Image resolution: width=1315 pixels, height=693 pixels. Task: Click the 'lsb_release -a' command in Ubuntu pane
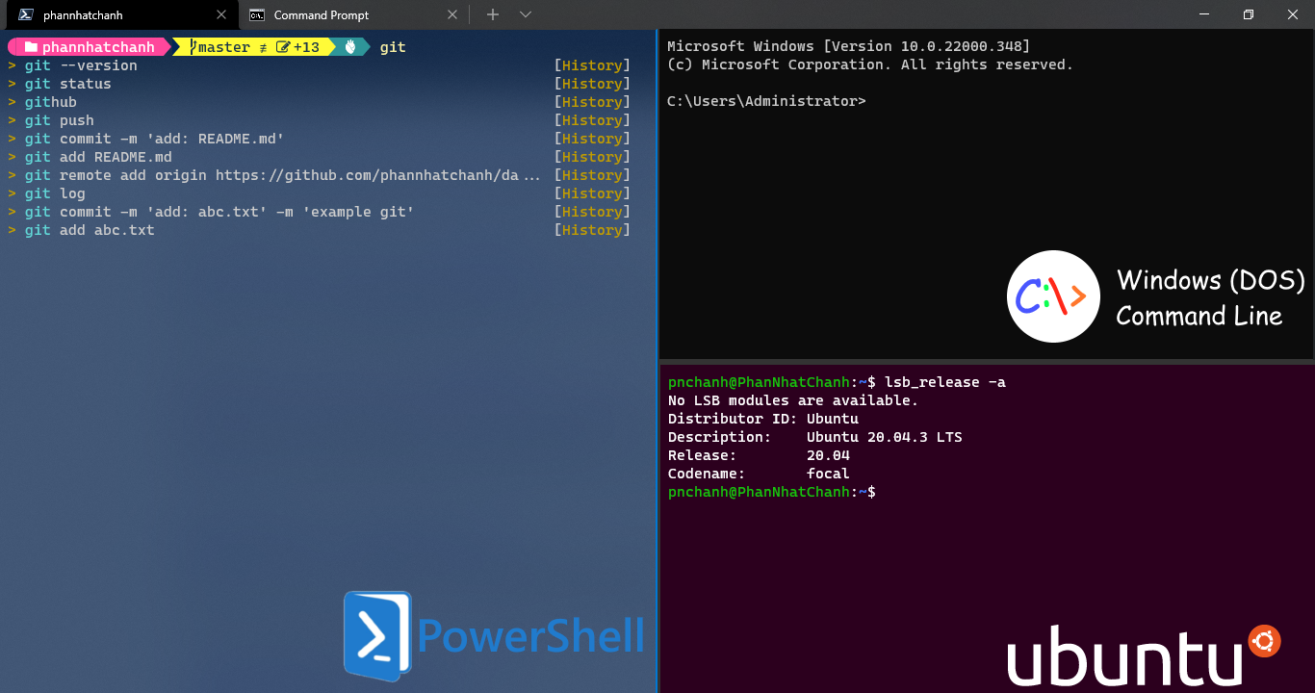(x=945, y=382)
